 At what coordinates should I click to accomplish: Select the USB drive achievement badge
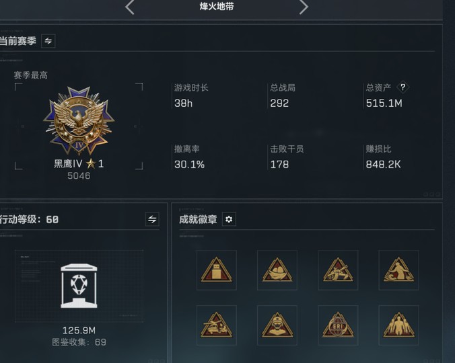217,270
